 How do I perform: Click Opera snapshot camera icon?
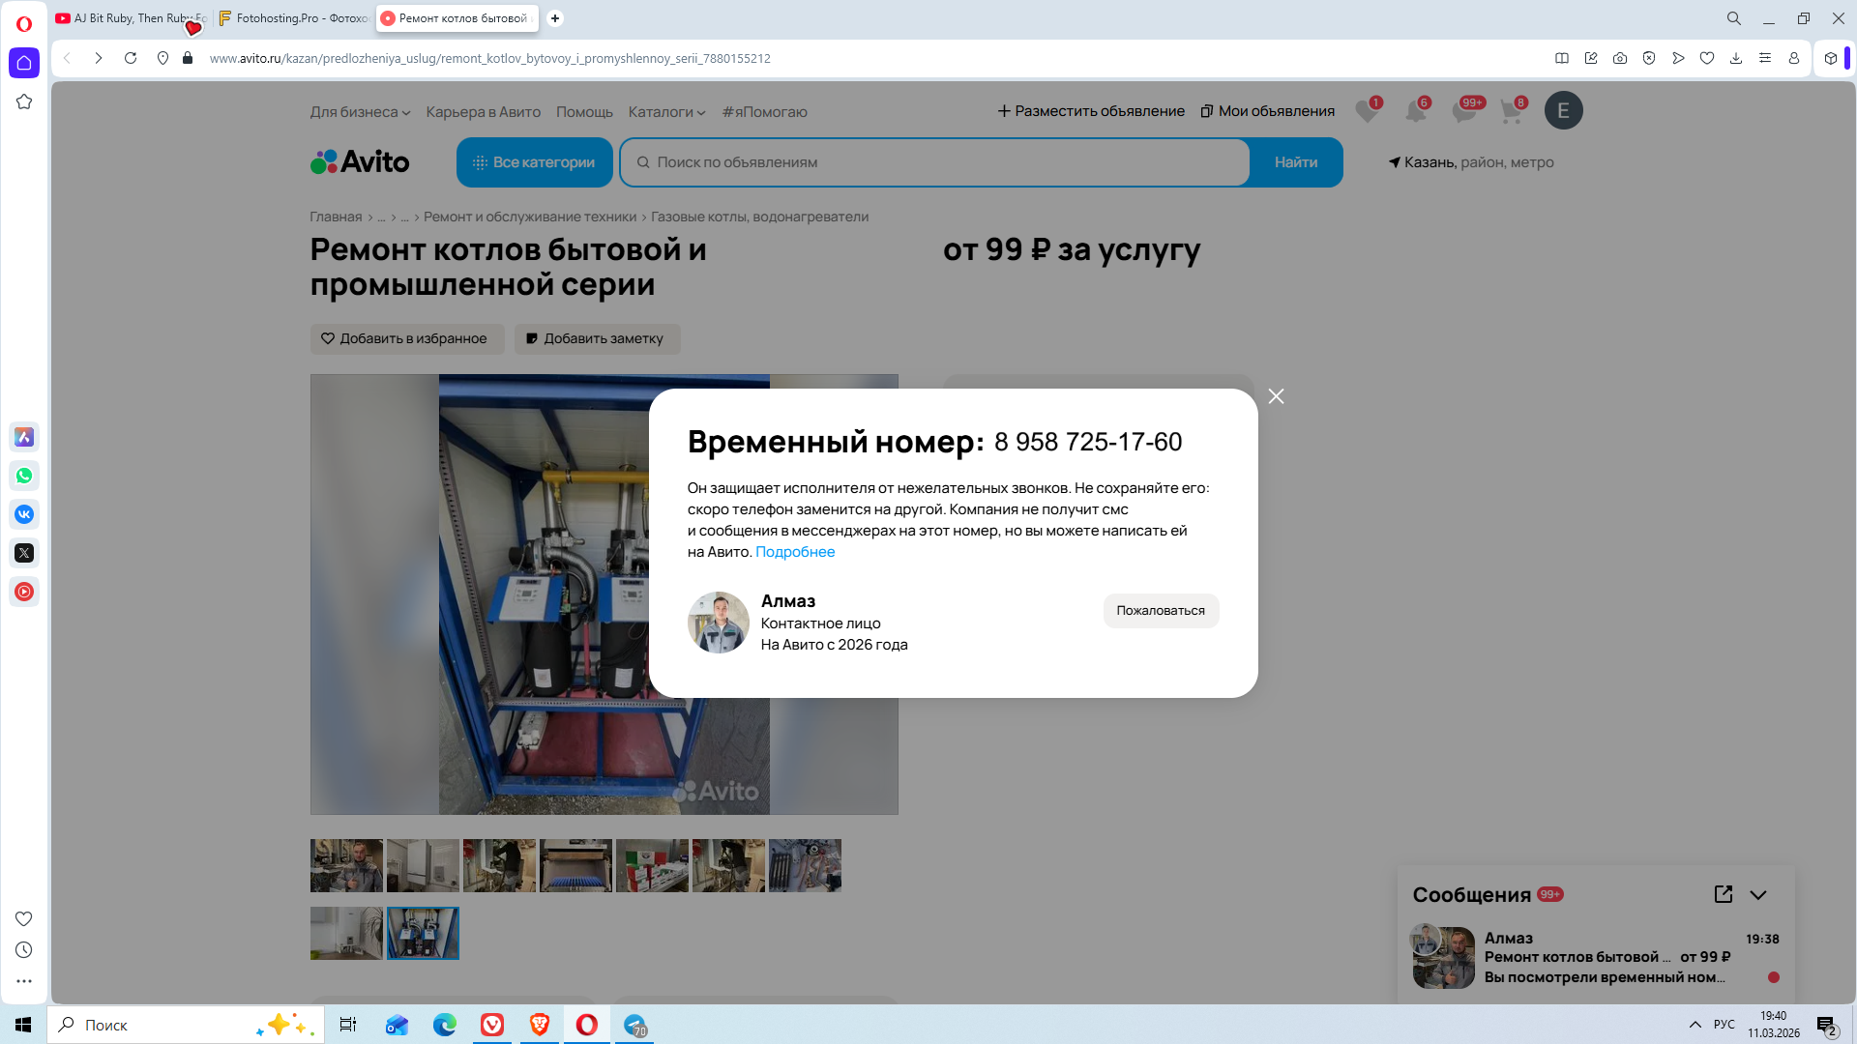click(1620, 58)
